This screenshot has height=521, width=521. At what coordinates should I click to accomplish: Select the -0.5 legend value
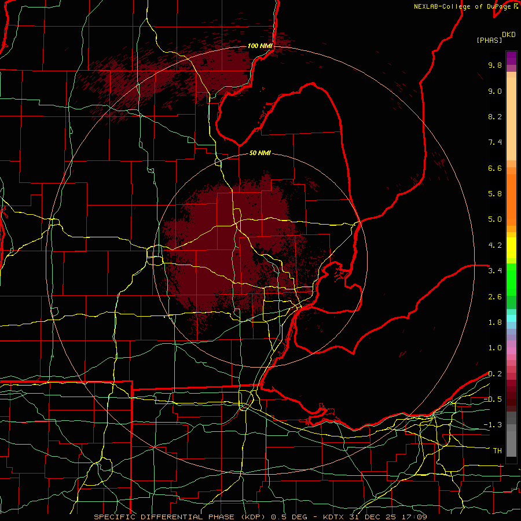click(x=493, y=399)
